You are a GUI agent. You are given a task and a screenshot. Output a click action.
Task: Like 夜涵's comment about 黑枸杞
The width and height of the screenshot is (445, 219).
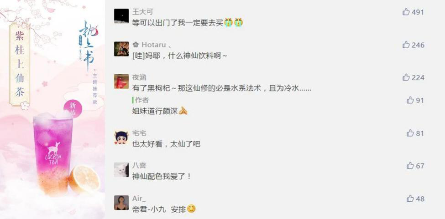click(406, 77)
